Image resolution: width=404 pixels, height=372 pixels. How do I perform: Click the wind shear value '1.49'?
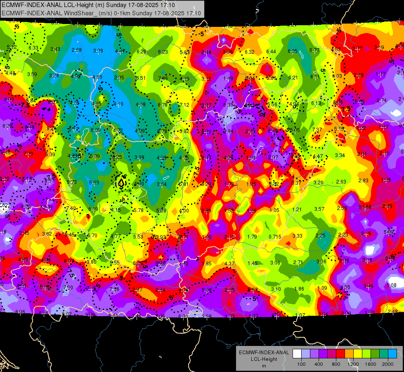point(228,79)
